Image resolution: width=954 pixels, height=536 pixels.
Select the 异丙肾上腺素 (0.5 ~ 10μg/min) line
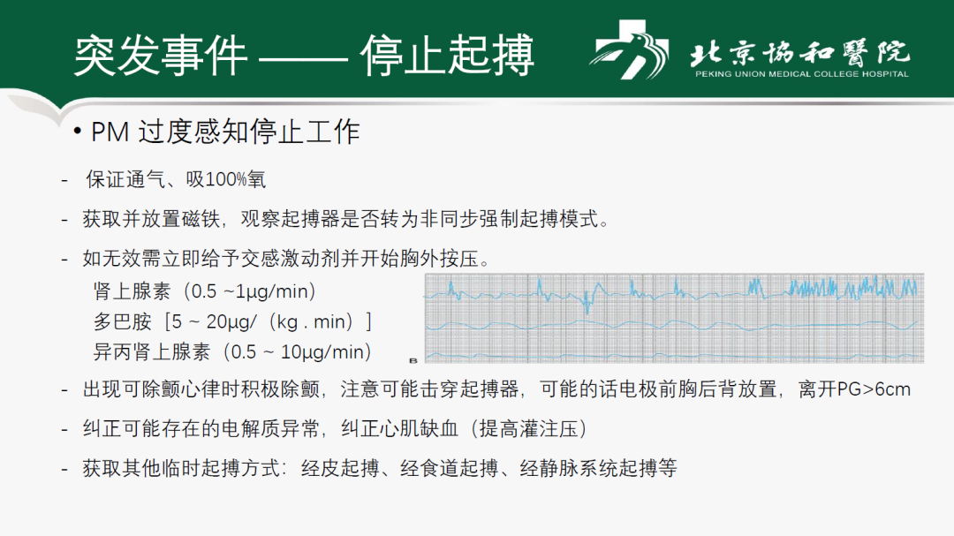232,351
